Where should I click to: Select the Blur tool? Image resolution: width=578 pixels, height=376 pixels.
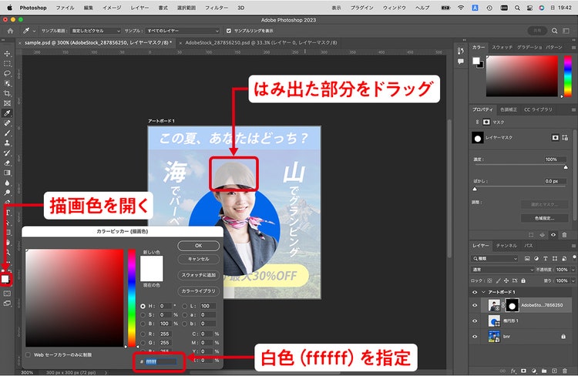coord(7,183)
